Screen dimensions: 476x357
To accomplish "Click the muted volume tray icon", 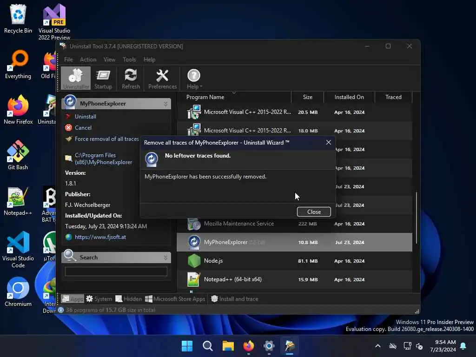I will pyautogui.click(x=420, y=346).
